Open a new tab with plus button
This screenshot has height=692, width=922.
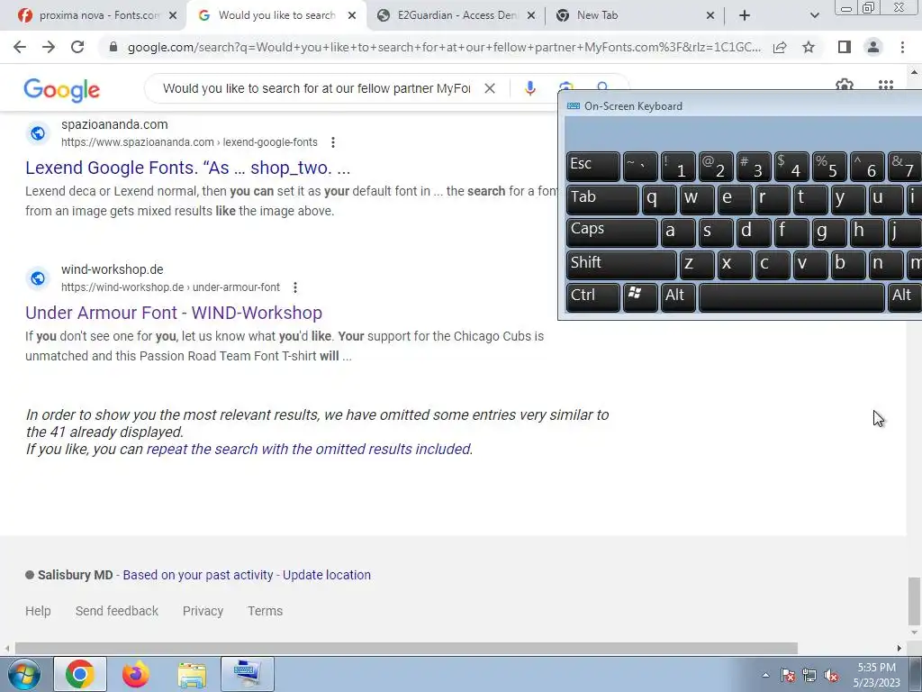tap(745, 15)
